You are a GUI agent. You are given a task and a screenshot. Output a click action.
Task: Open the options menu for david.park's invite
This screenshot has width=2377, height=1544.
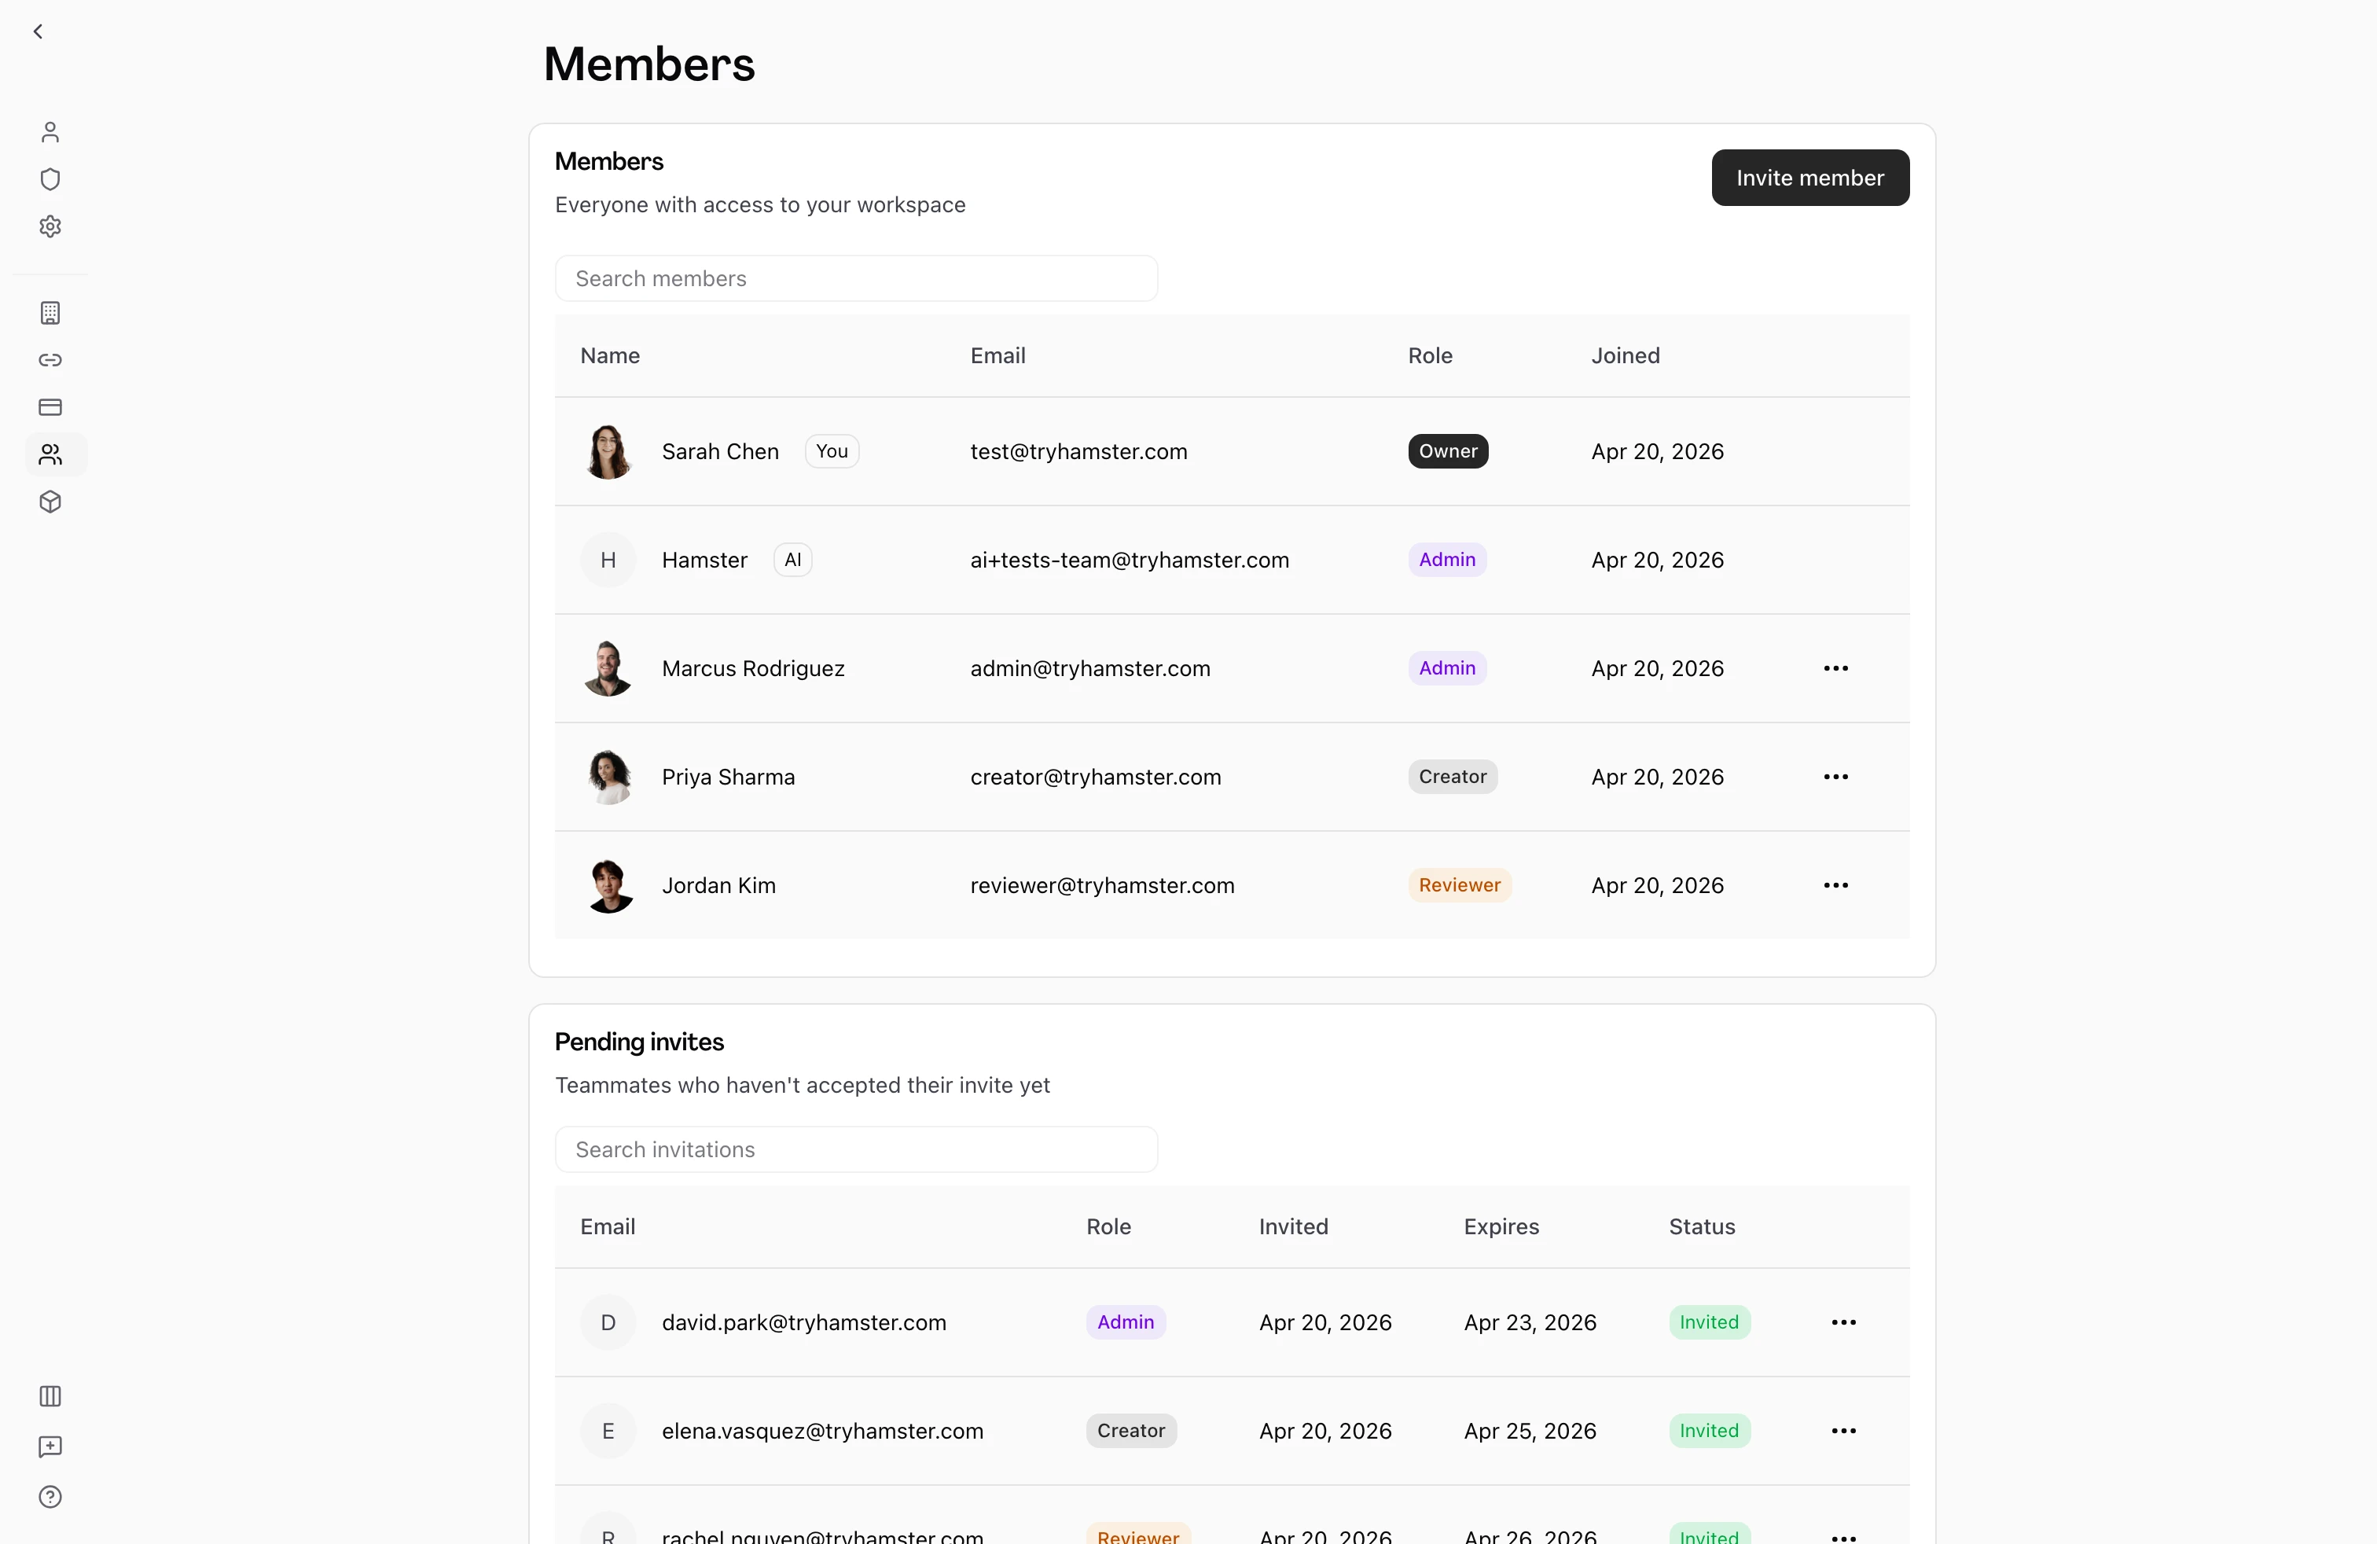point(1844,1322)
